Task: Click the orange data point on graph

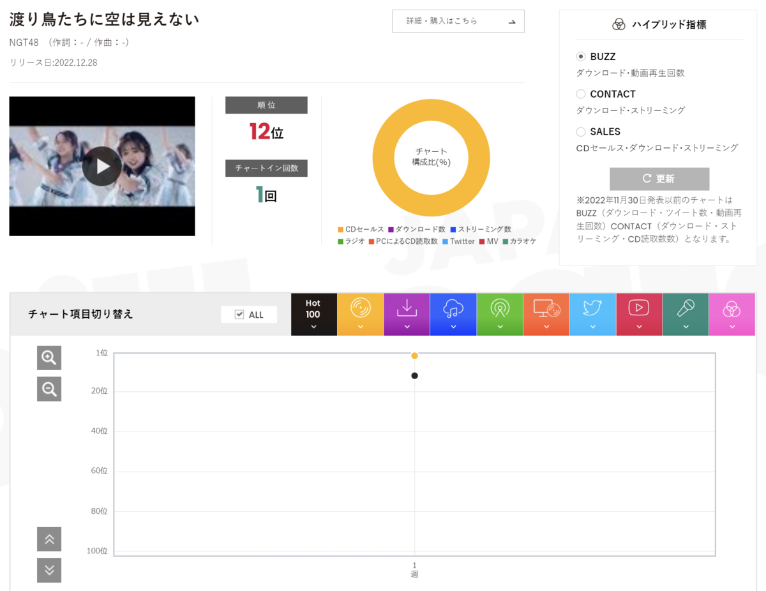Action: (415, 355)
